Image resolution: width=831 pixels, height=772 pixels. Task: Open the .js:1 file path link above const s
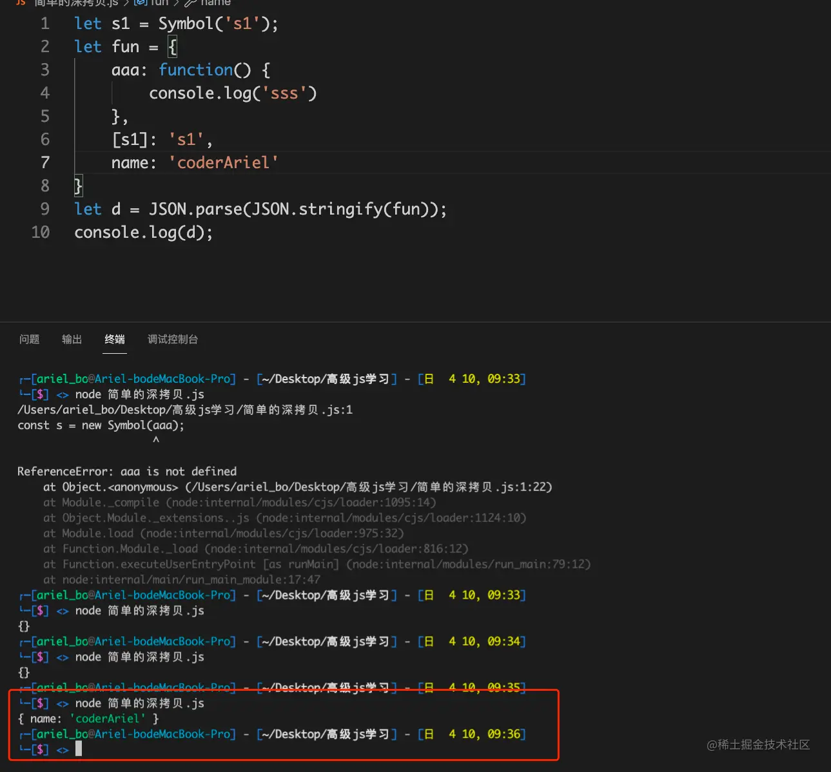[x=185, y=410]
